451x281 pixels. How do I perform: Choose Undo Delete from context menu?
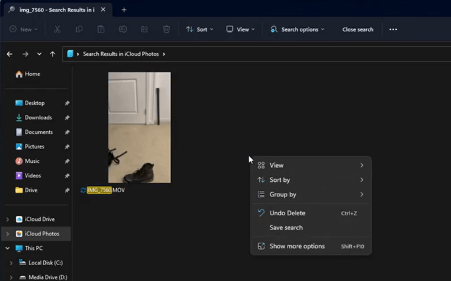tap(287, 213)
